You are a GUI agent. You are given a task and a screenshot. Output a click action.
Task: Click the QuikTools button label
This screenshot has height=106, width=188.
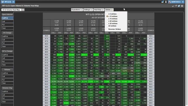176,2
